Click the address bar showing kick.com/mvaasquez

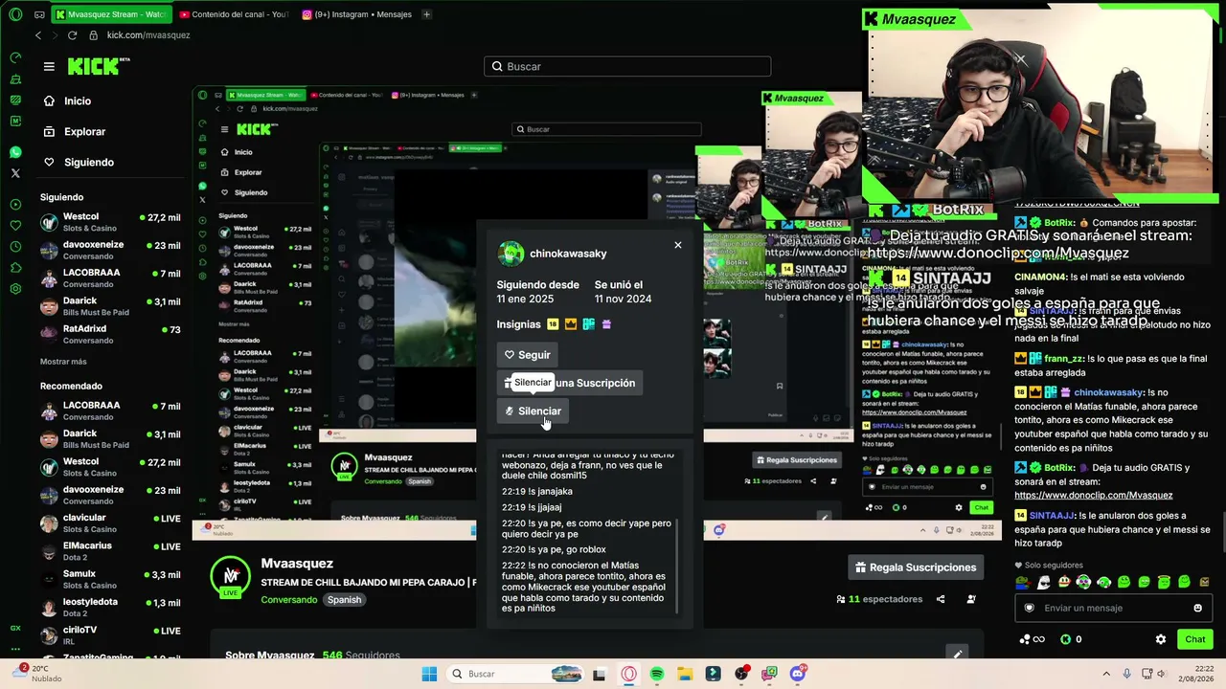tap(148, 35)
